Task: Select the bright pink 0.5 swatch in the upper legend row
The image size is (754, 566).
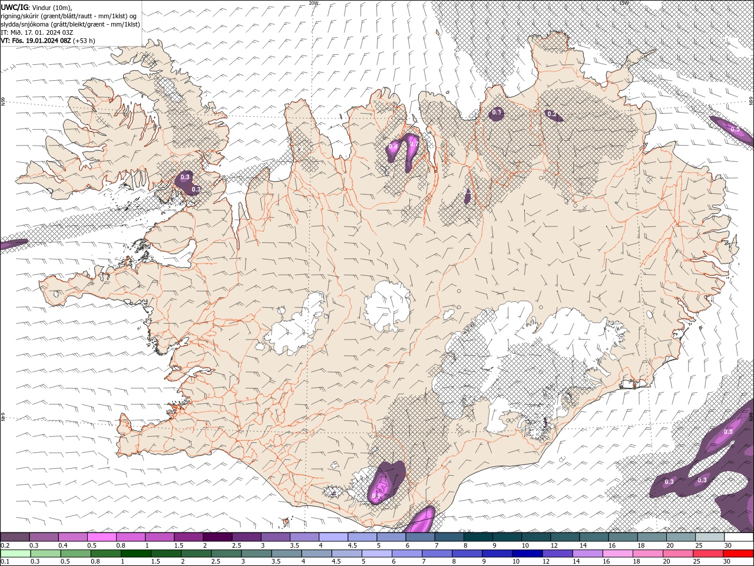Action: (x=101, y=537)
